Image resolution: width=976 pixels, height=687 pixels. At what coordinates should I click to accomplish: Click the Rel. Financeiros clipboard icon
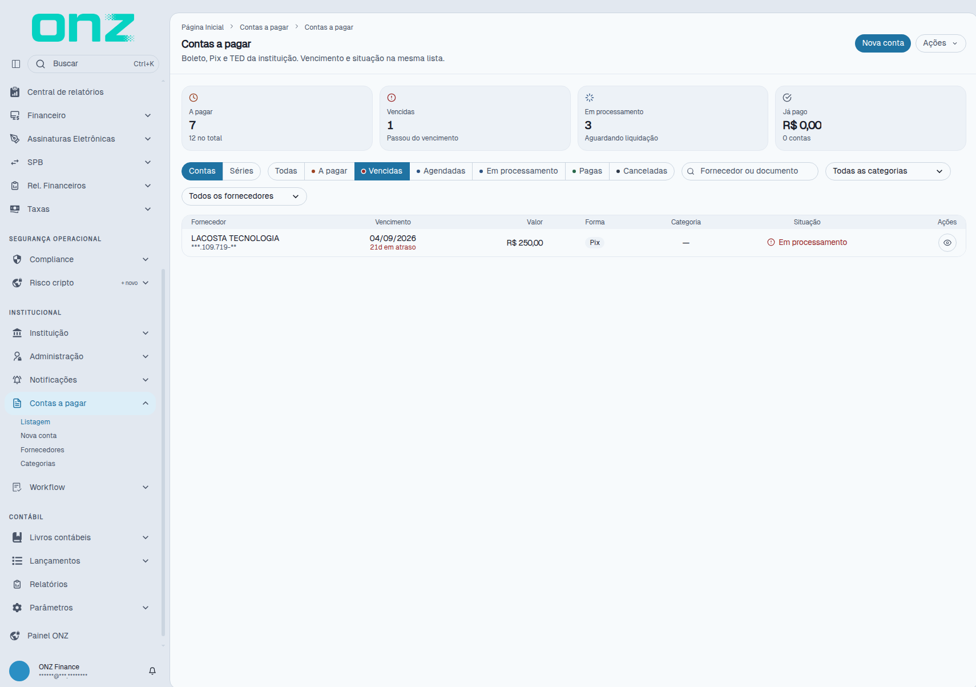coord(15,186)
